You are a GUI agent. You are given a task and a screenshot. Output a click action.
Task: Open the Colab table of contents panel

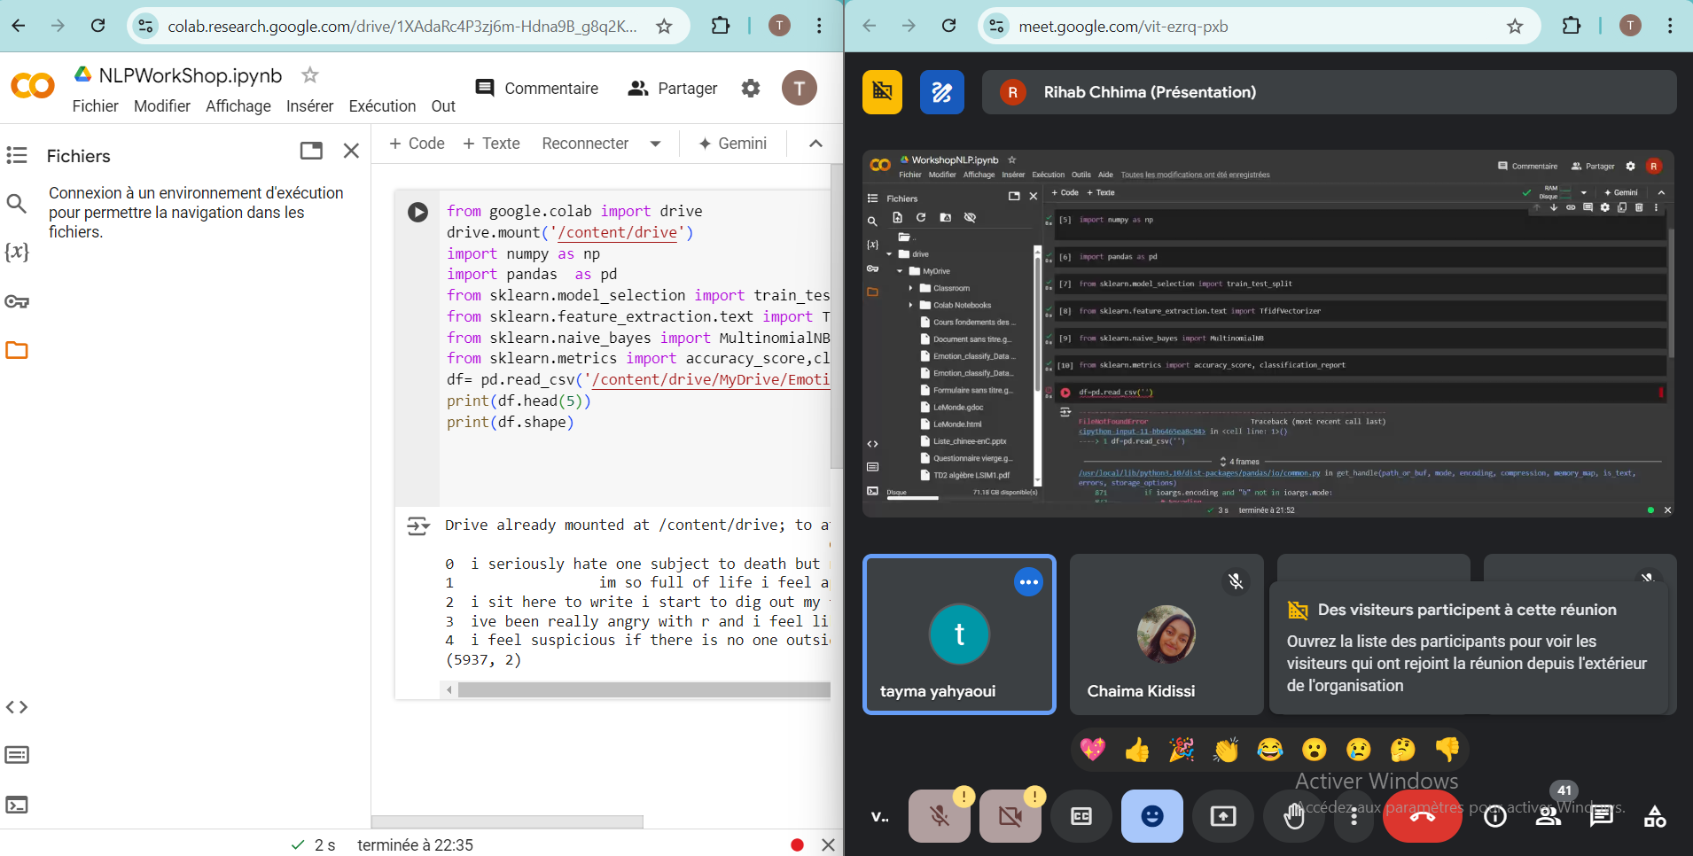pyautogui.click(x=17, y=155)
